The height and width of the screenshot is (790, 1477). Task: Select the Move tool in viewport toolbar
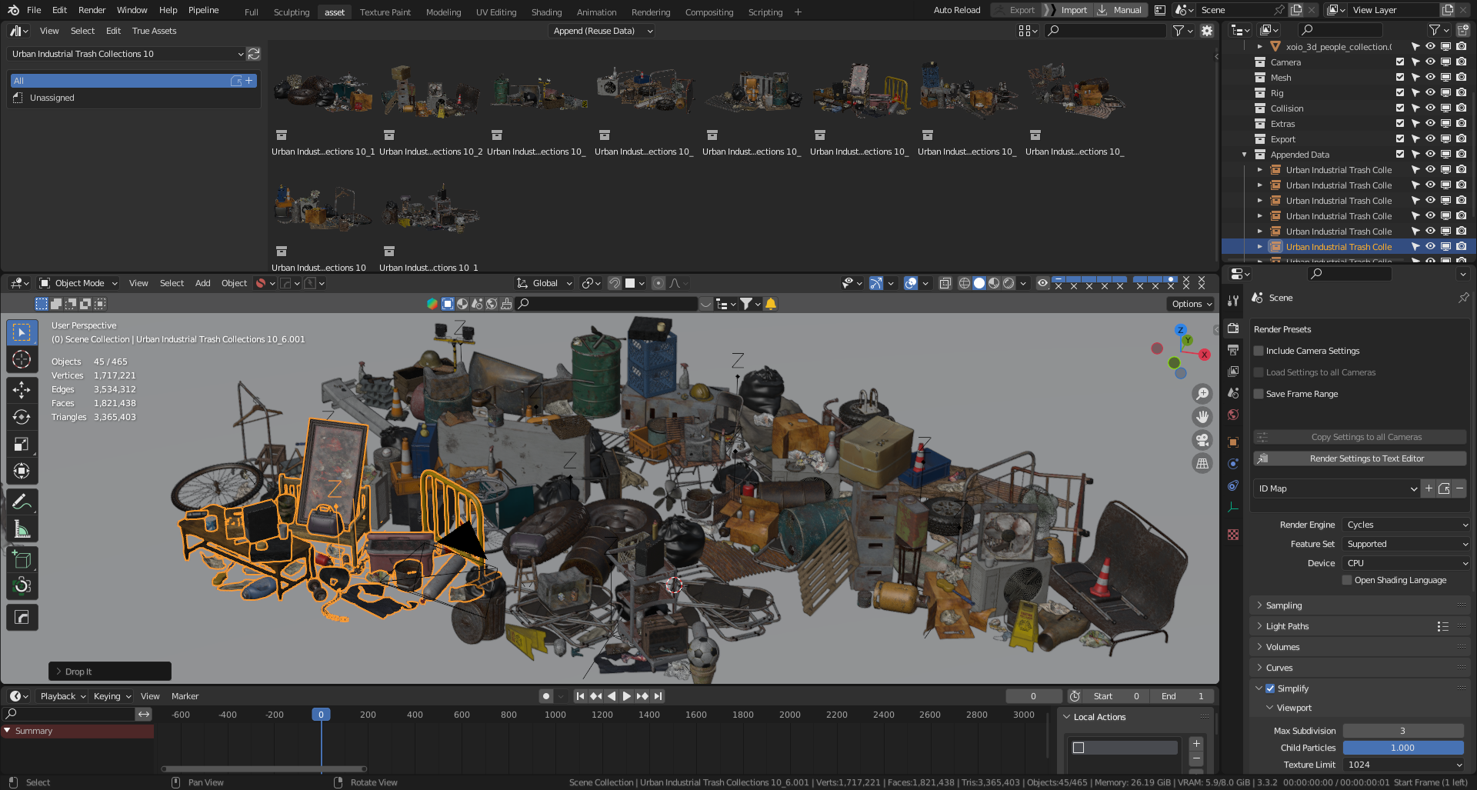tap(22, 390)
